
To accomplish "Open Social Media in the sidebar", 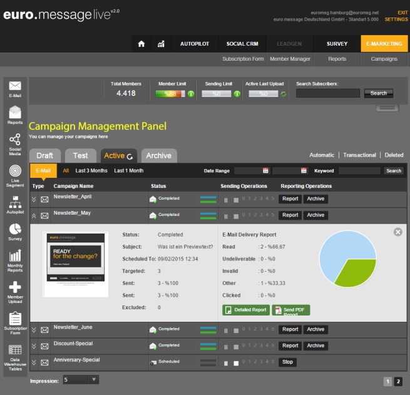I will point(15,142).
